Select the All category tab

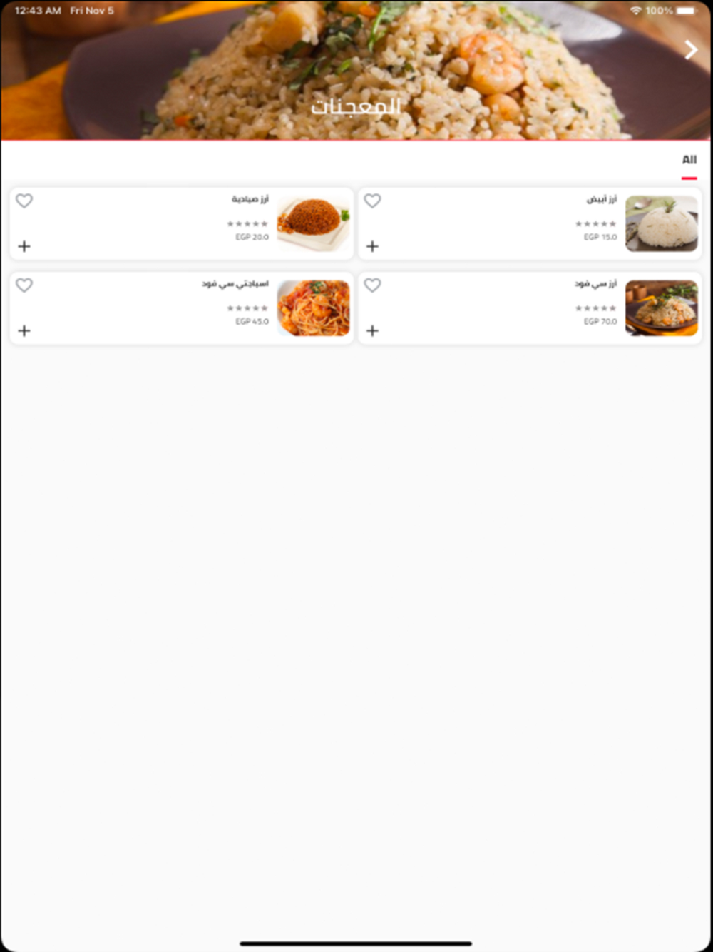click(x=689, y=161)
